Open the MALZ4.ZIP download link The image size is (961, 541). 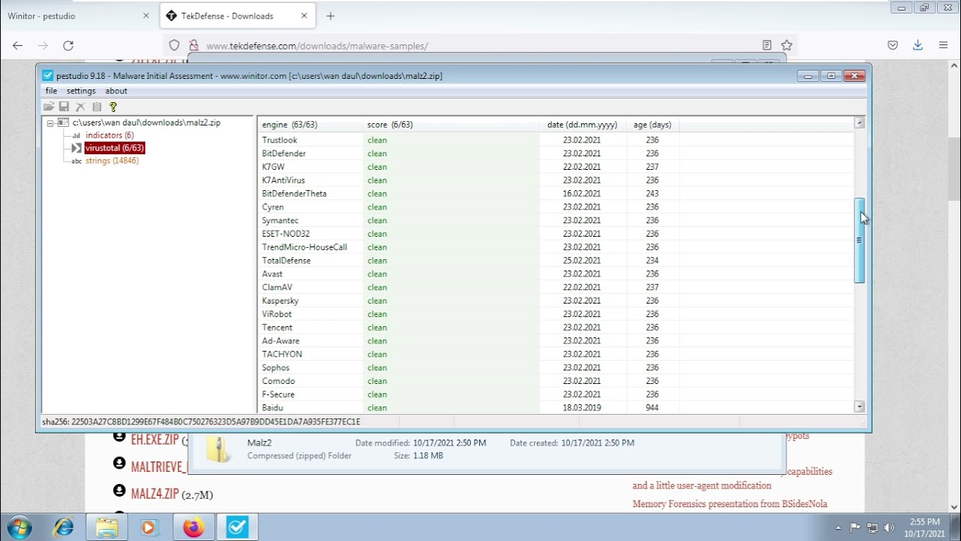155,494
